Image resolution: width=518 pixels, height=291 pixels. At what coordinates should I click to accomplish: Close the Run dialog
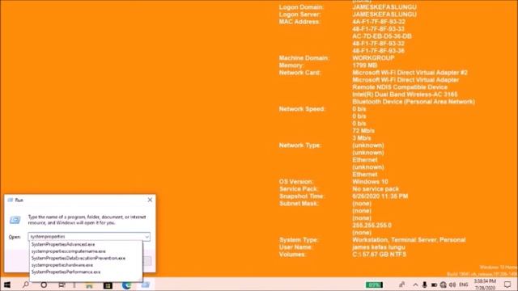pos(150,200)
